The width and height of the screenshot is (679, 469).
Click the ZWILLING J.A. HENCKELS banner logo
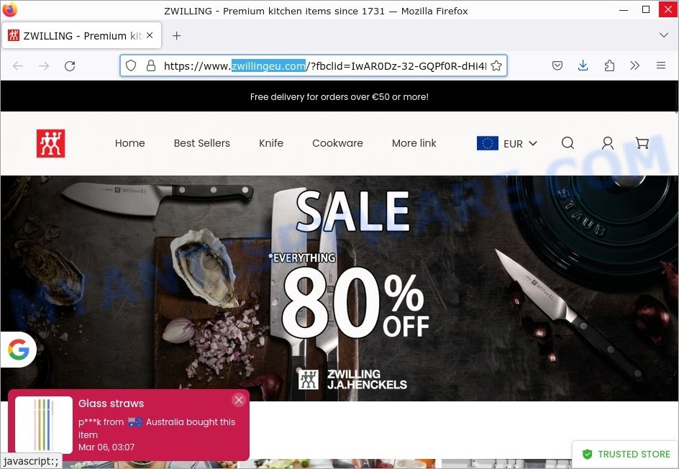click(353, 379)
